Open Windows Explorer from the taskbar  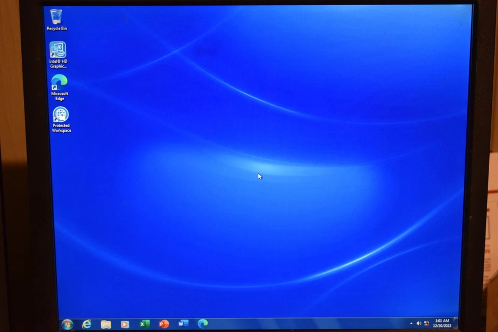tap(105, 324)
